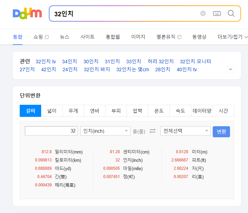This screenshot has width=248, height=213.
Task: Open related search 42인치
Action: click(x=48, y=70)
